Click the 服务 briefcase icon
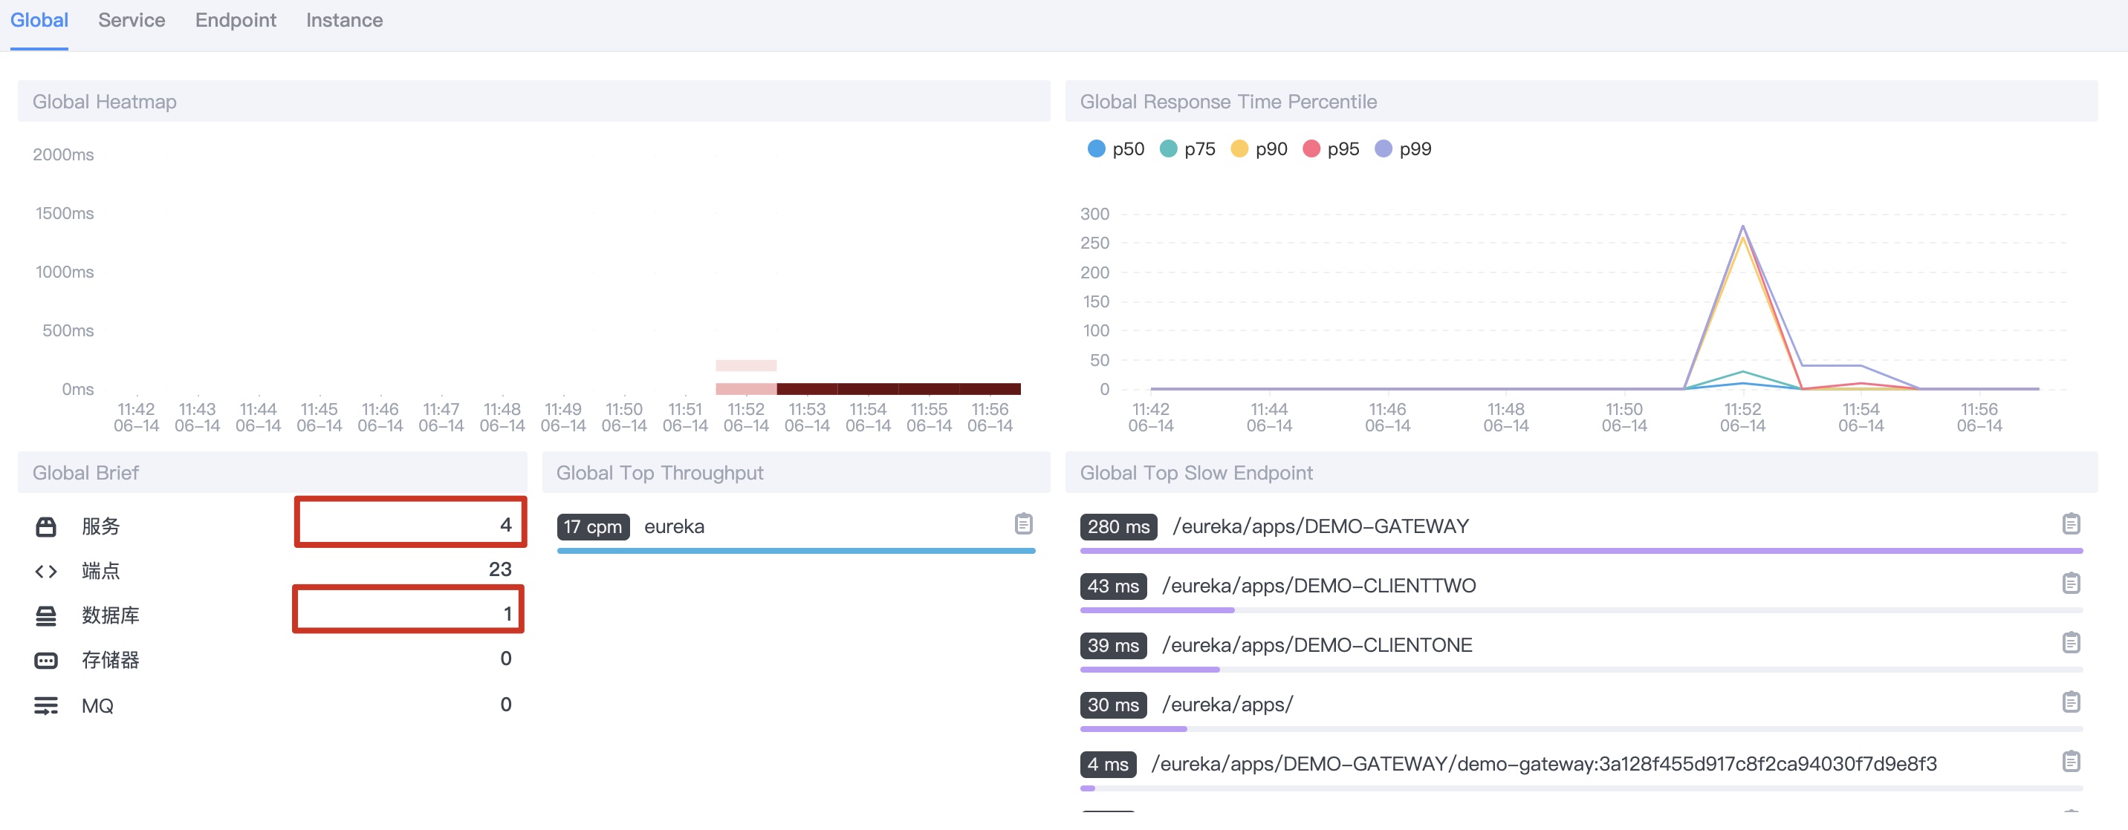This screenshot has width=2128, height=830. 46,526
